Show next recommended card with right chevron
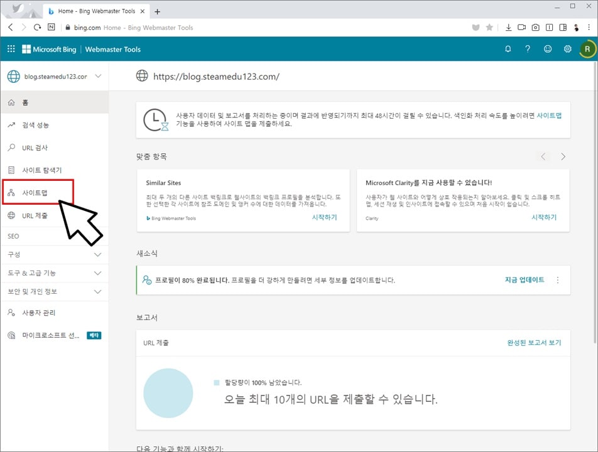598x452 pixels. (563, 157)
